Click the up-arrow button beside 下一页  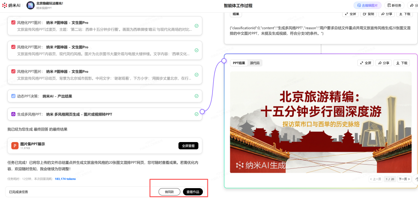coord(416,180)
